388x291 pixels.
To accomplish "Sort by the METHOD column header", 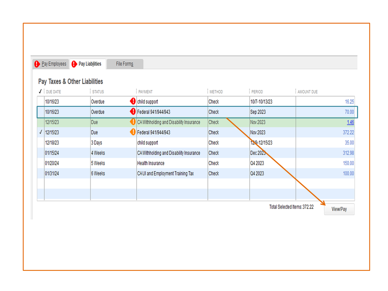I will 216,92.
